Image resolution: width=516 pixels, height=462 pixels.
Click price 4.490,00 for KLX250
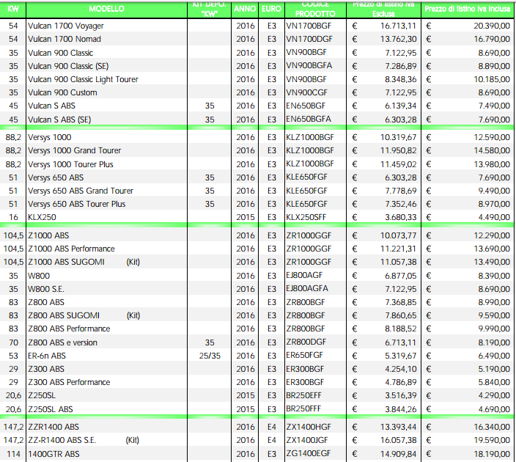pos(494,217)
